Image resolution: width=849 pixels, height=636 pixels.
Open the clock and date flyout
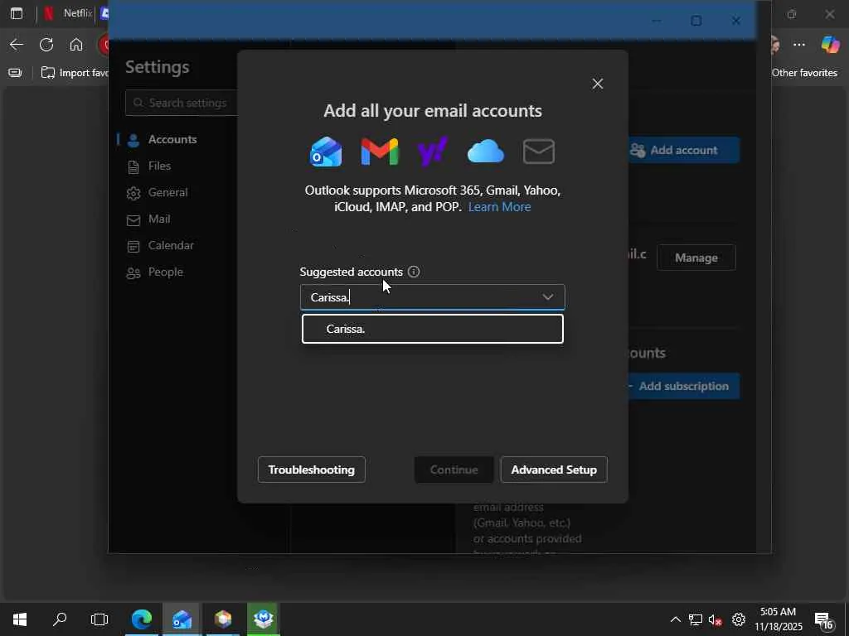(x=778, y=619)
